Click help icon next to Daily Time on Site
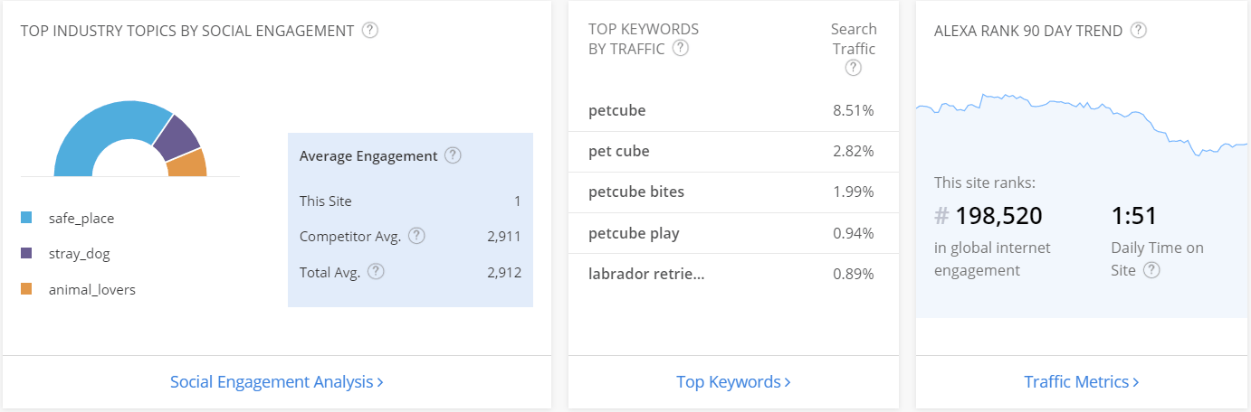 1151,269
